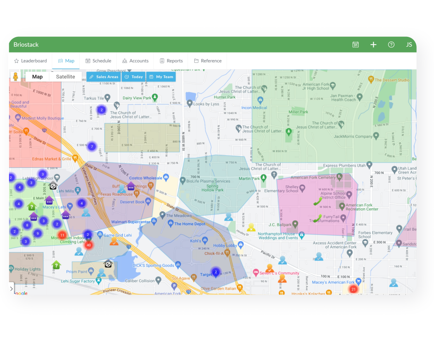The width and height of the screenshot is (434, 352).
Task: Click the red cluster marker showing 21
Action: pyautogui.click(x=353, y=290)
